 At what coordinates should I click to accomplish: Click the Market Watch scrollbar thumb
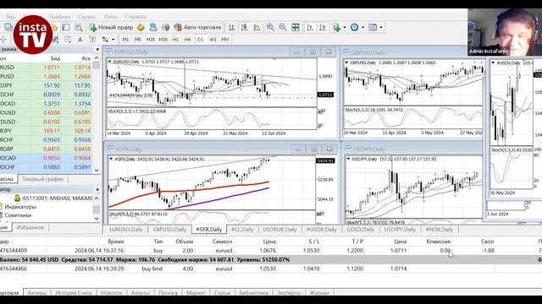(97, 65)
